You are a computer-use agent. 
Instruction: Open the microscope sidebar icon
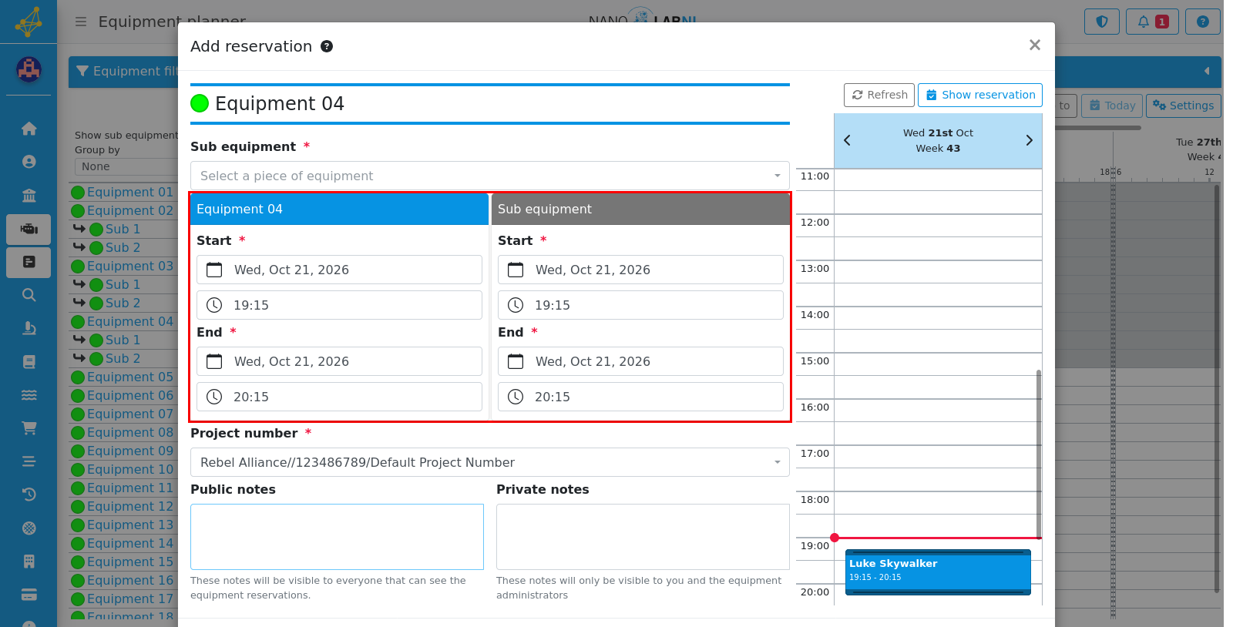pos(29,328)
